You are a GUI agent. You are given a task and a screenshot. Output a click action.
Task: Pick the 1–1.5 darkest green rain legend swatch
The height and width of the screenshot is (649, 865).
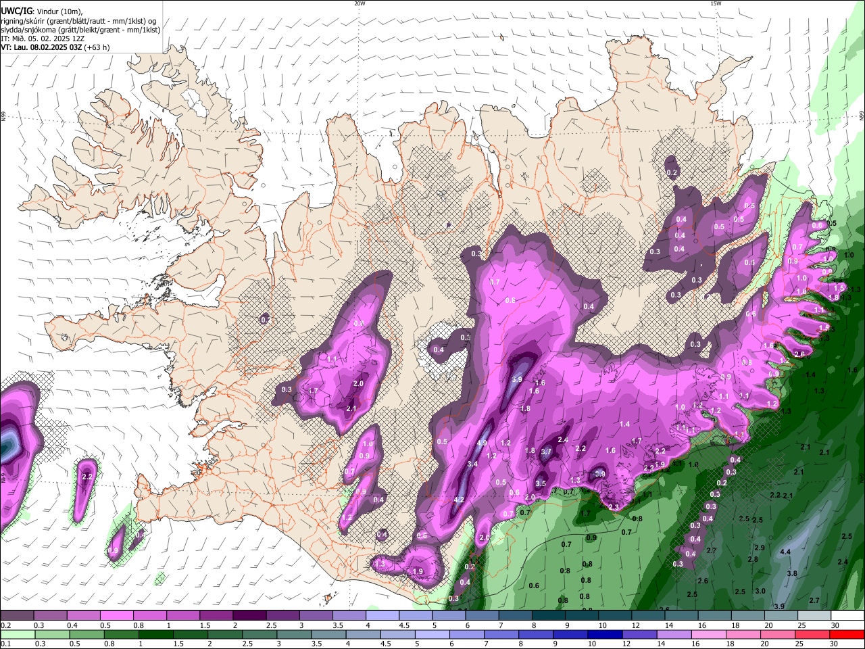pos(155,635)
